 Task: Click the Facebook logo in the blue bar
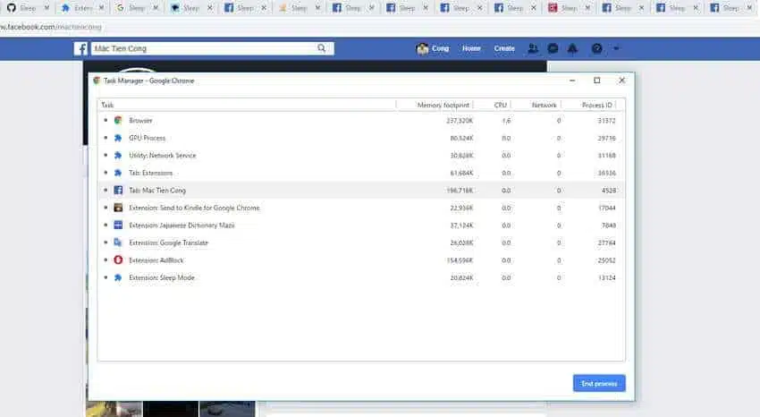tap(81, 48)
